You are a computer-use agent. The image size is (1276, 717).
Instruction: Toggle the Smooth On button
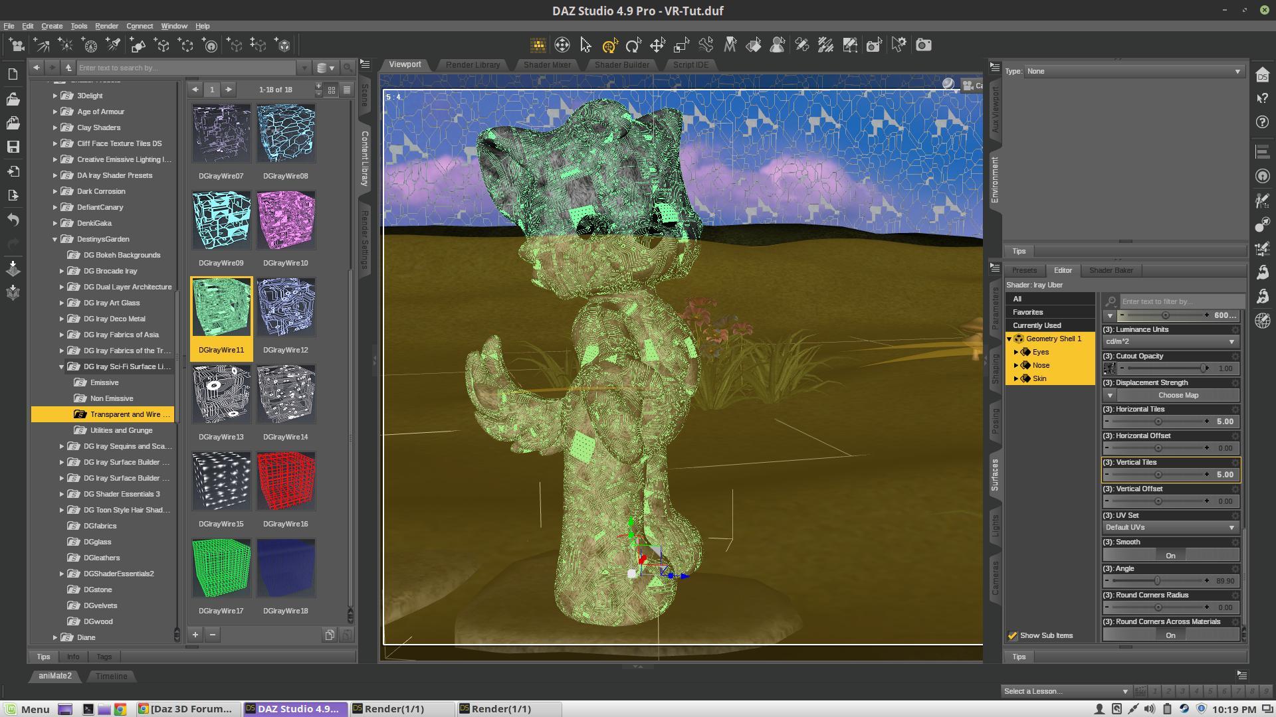tap(1170, 556)
